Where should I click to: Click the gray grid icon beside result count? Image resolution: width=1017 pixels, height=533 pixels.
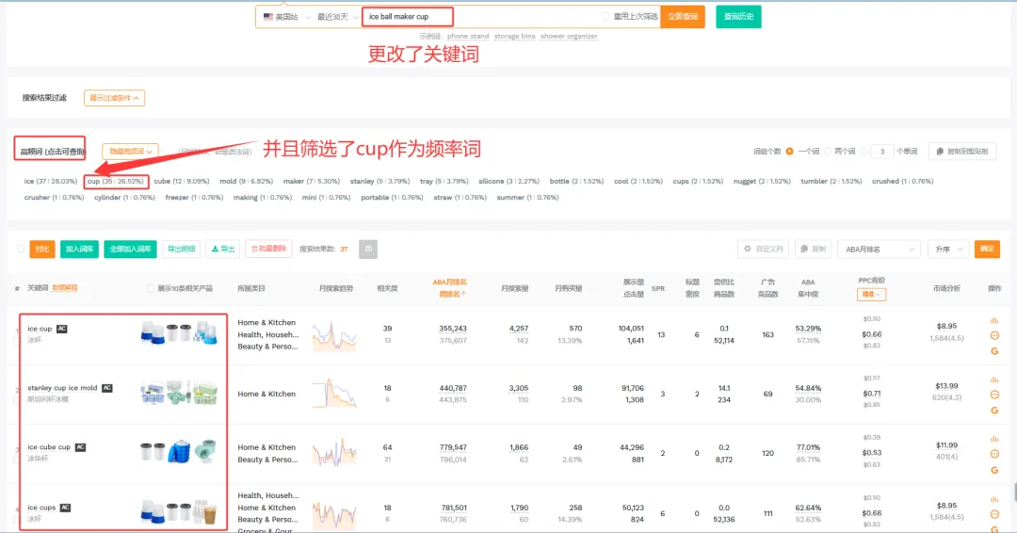368,249
